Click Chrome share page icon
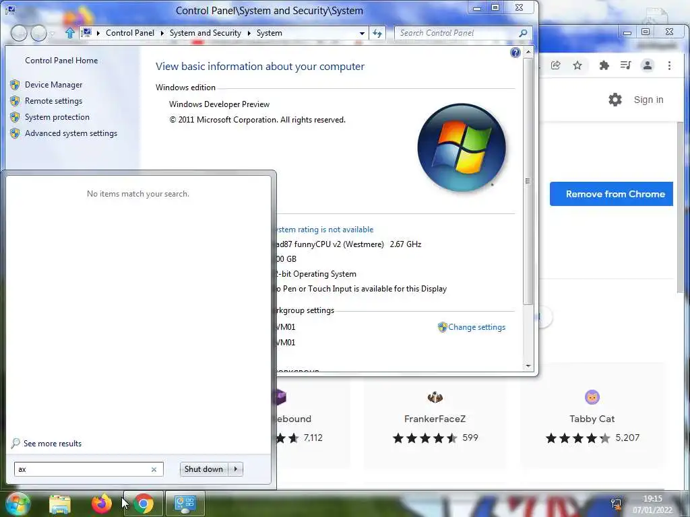 tap(555, 65)
